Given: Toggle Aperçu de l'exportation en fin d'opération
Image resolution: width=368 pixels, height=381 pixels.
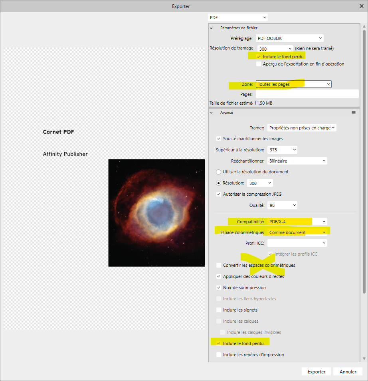Looking at the screenshot, I should tap(259, 64).
